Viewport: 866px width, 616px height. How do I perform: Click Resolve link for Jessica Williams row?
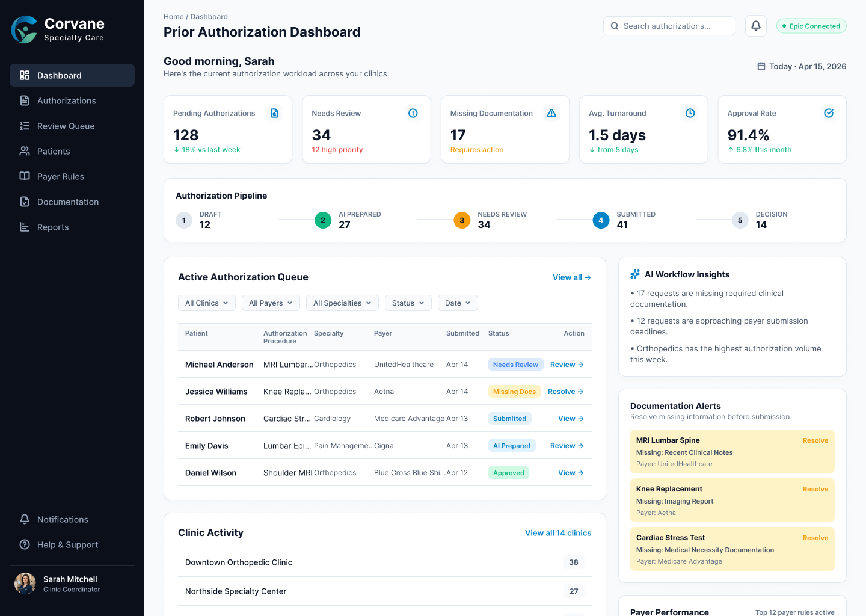click(566, 392)
